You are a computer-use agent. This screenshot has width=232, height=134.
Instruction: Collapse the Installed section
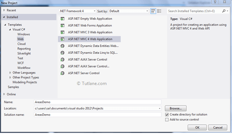pyautogui.click(x=4, y=17)
